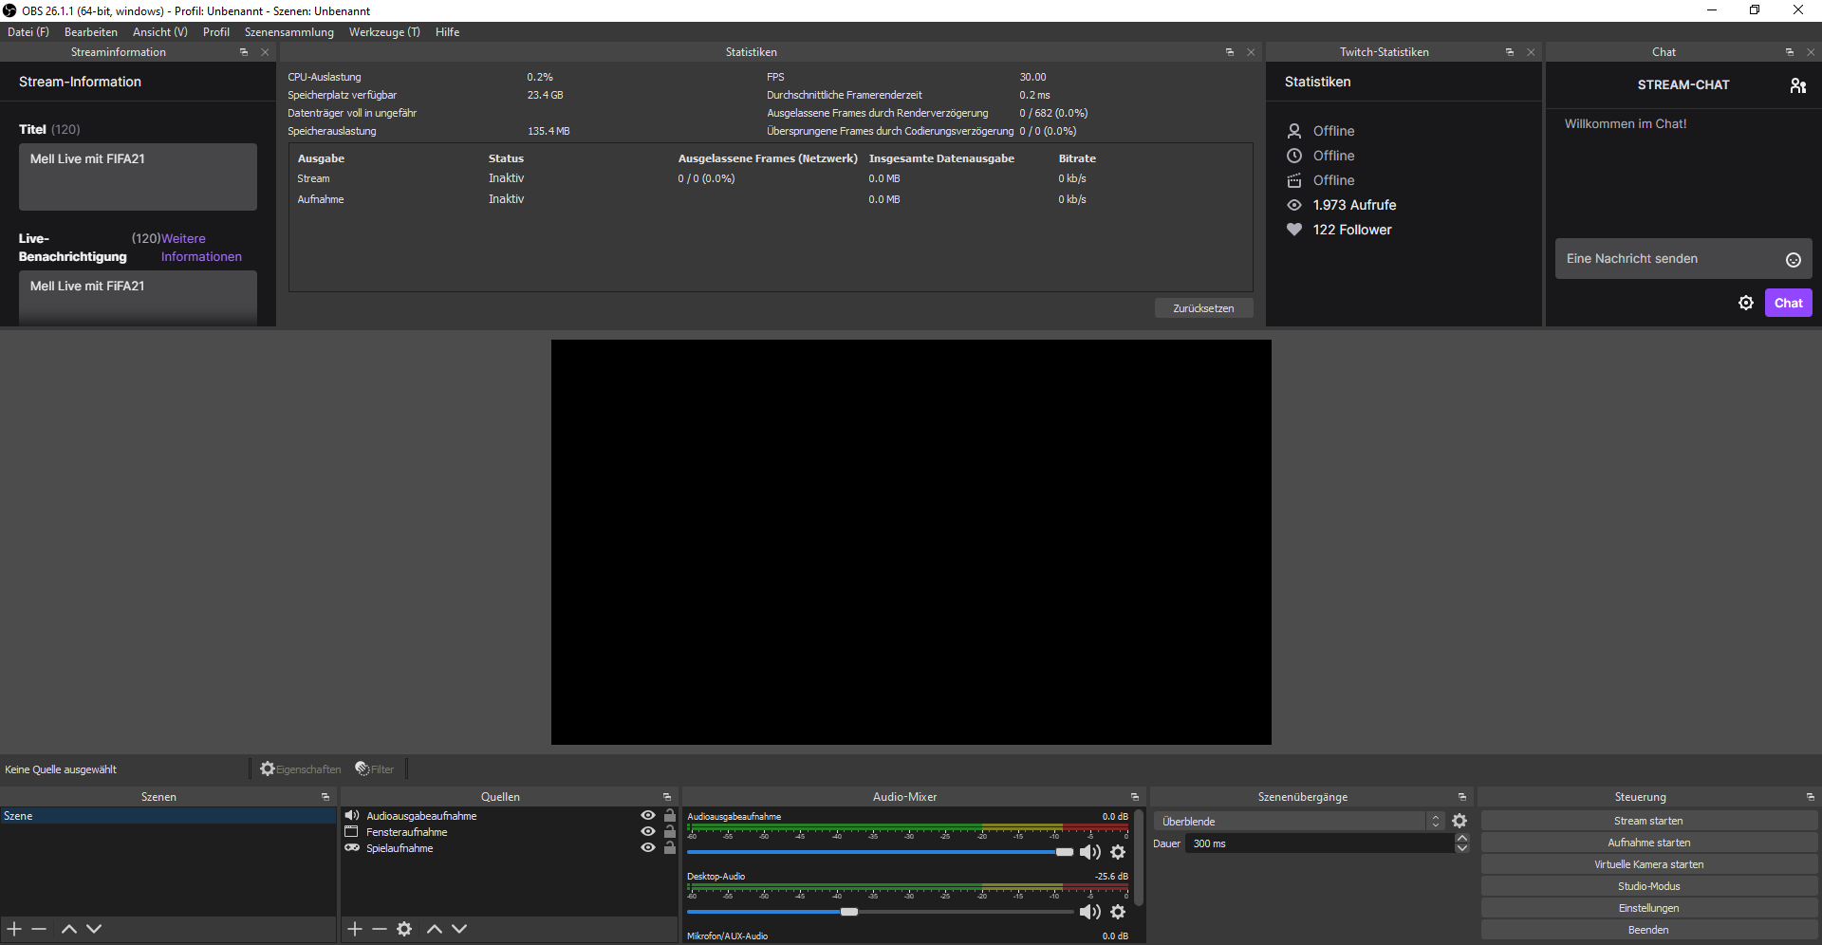Open transition settings gear beside Überblende
Viewport: 1822px width, 945px height.
[1459, 822]
